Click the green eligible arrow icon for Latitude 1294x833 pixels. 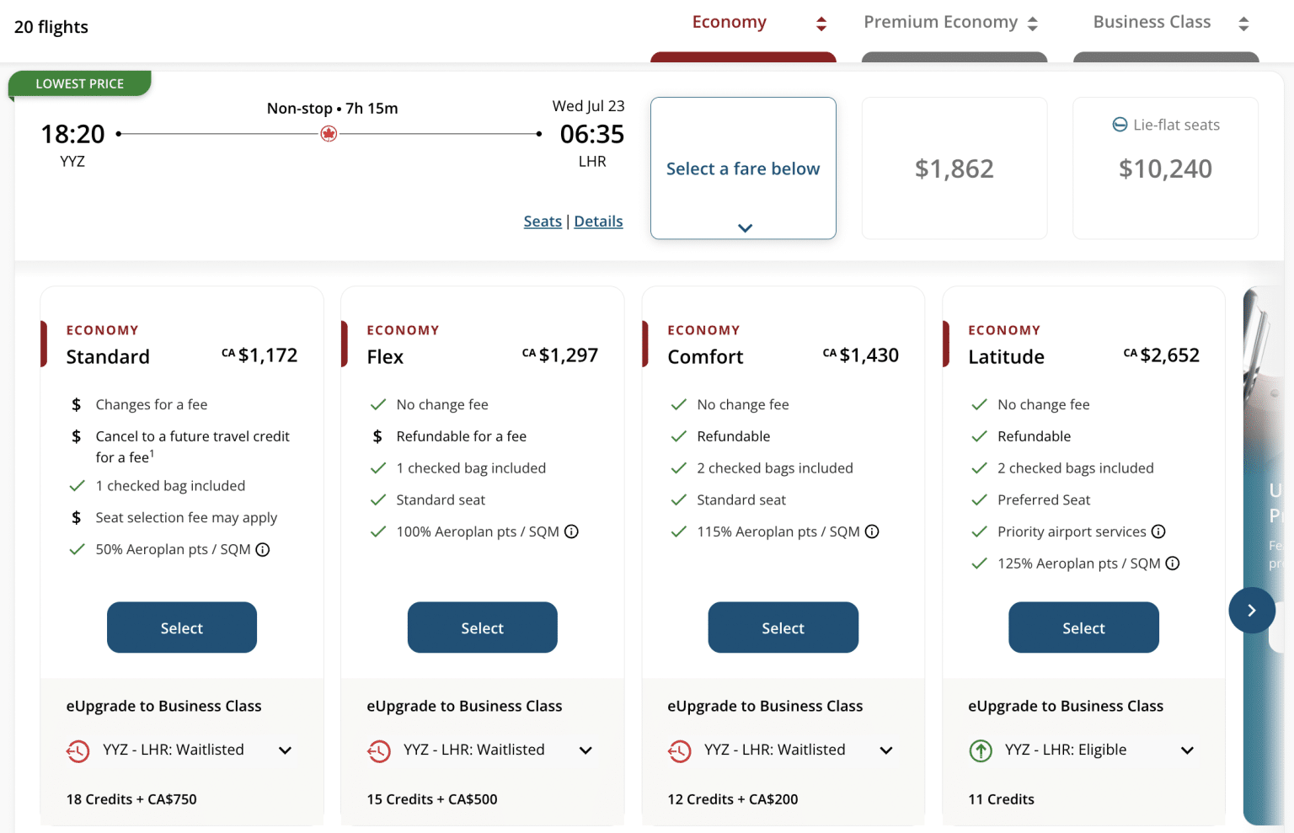pos(981,750)
